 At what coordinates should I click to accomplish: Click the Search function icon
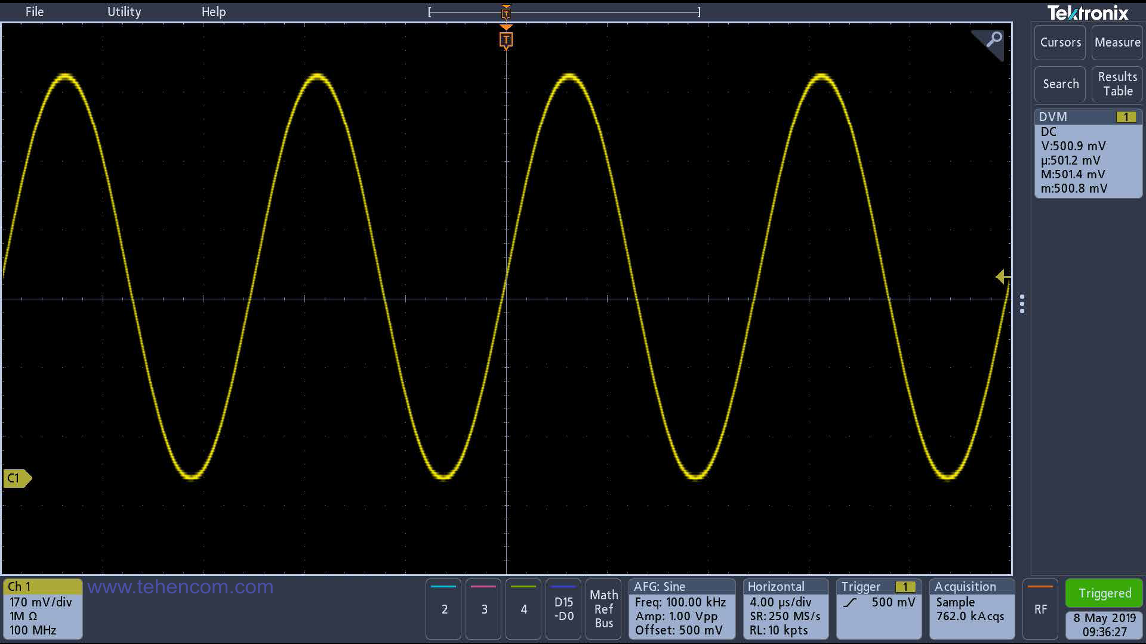click(x=1060, y=83)
